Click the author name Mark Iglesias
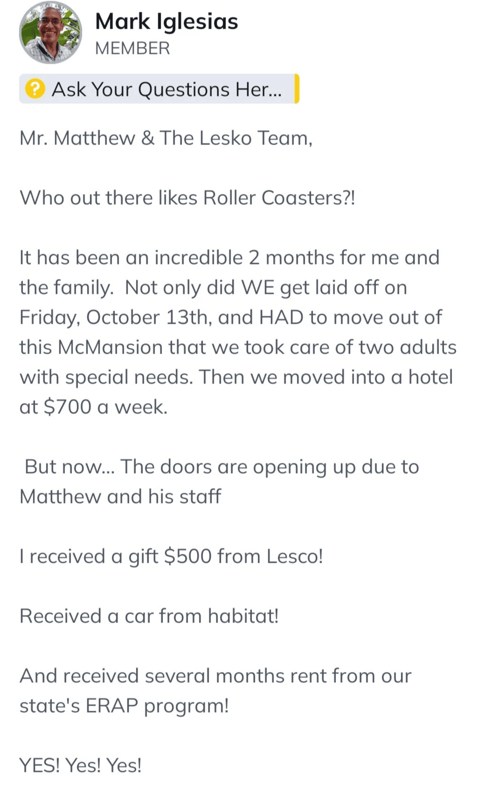 coord(166,22)
